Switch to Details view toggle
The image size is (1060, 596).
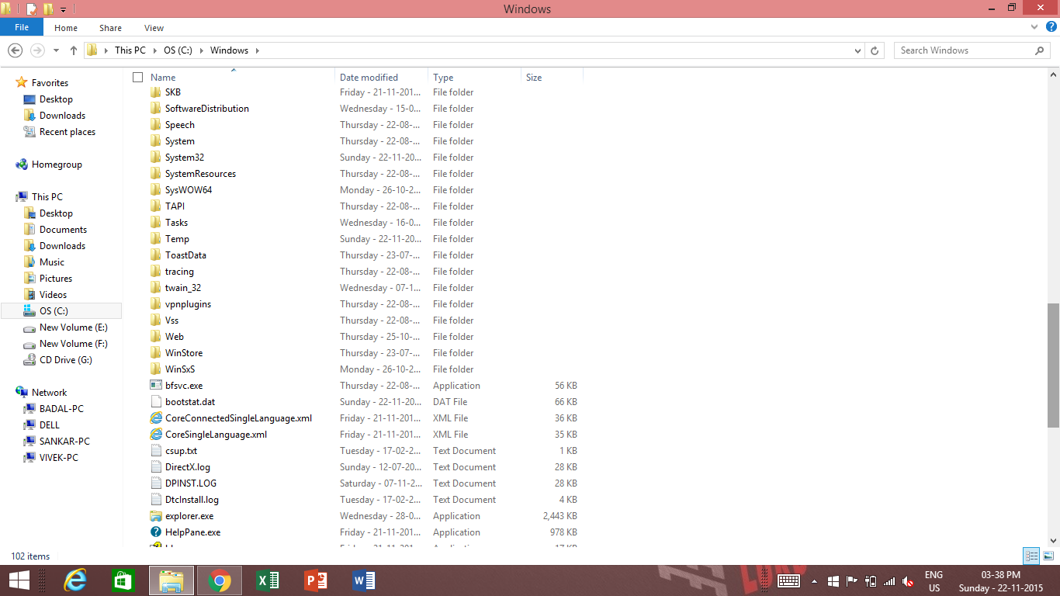tap(1031, 556)
